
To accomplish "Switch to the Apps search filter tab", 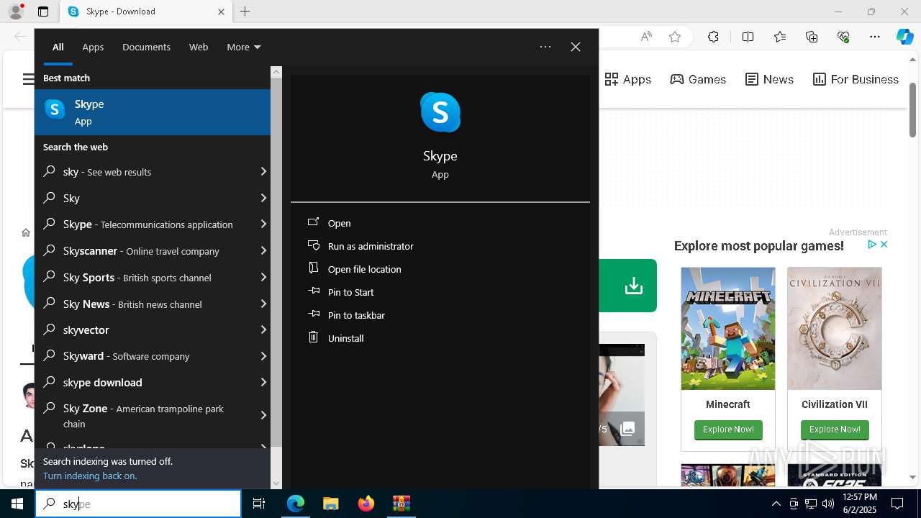I will click(93, 47).
